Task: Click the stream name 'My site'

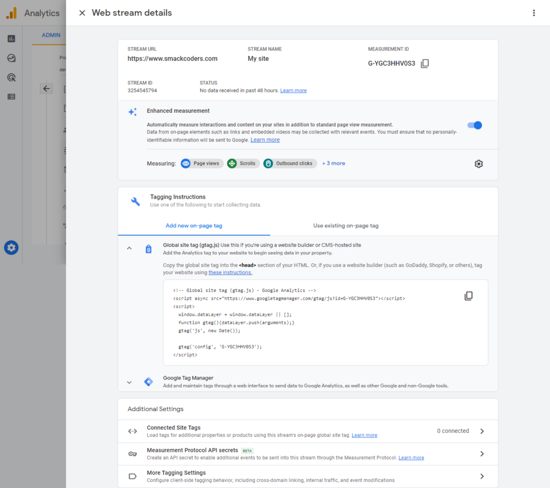Action: tap(258, 59)
